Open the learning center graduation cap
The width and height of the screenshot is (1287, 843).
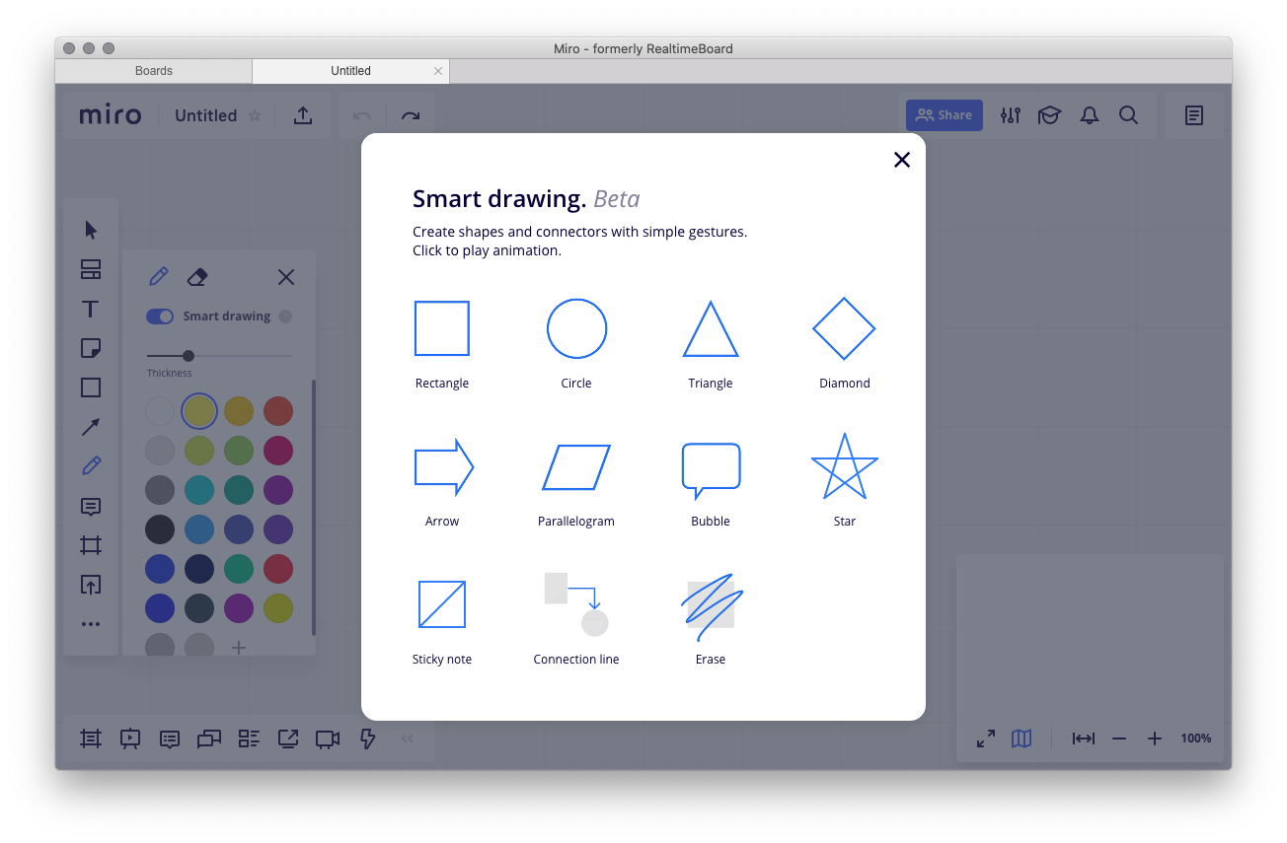(x=1049, y=115)
